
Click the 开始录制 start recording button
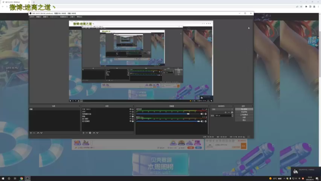(244, 112)
